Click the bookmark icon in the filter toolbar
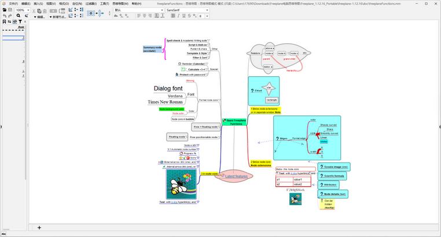Viewport: 441px width, 237px height. 4,22
